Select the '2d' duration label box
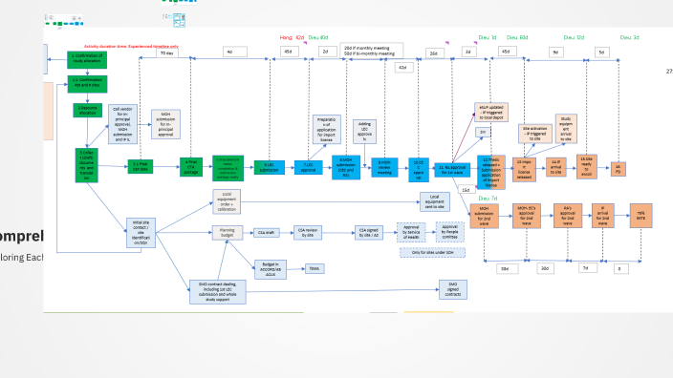 click(x=328, y=52)
